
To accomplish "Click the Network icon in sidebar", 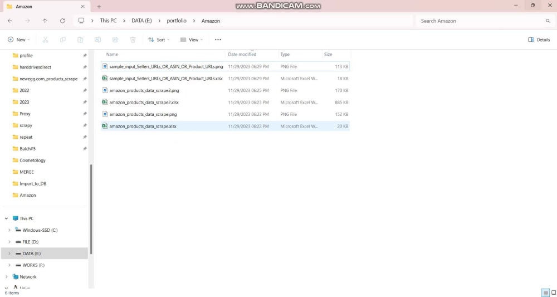I will click(x=15, y=277).
